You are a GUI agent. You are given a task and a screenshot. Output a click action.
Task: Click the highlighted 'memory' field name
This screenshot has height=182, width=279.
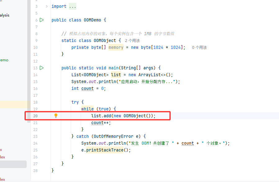(116, 47)
